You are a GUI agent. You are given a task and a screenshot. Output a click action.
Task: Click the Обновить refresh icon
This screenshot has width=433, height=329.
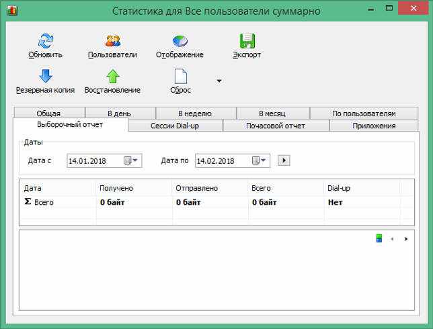pos(46,41)
